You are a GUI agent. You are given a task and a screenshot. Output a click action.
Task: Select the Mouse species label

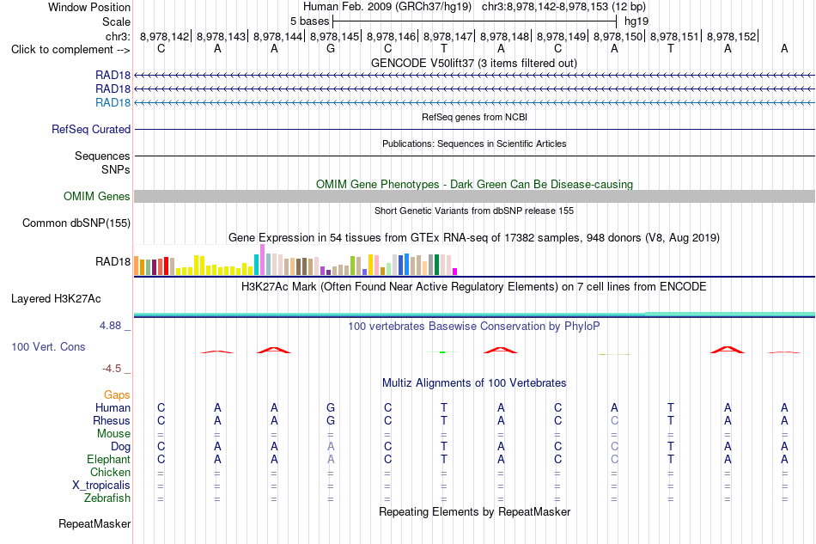[x=113, y=434]
